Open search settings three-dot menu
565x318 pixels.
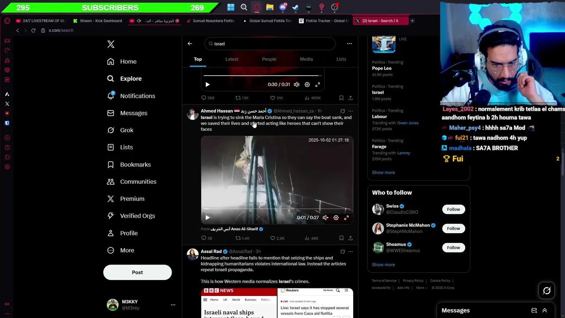(x=350, y=44)
